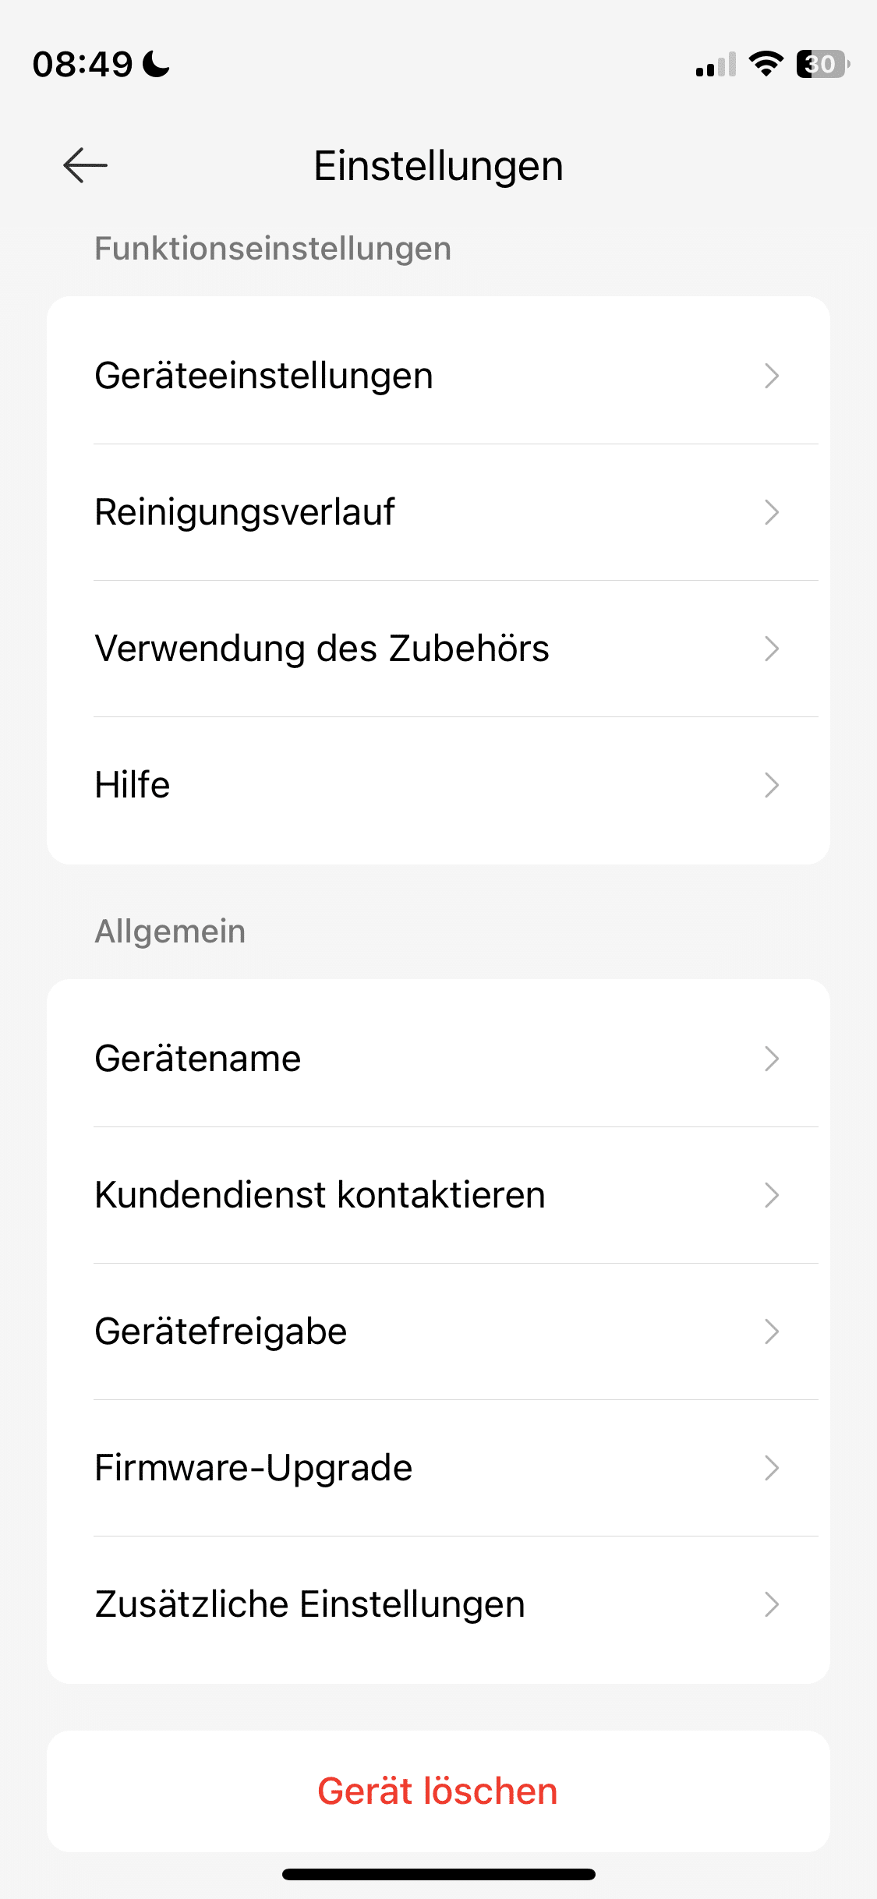Select the Gerätename menu item
The image size is (877, 1899).
pos(198,1059)
